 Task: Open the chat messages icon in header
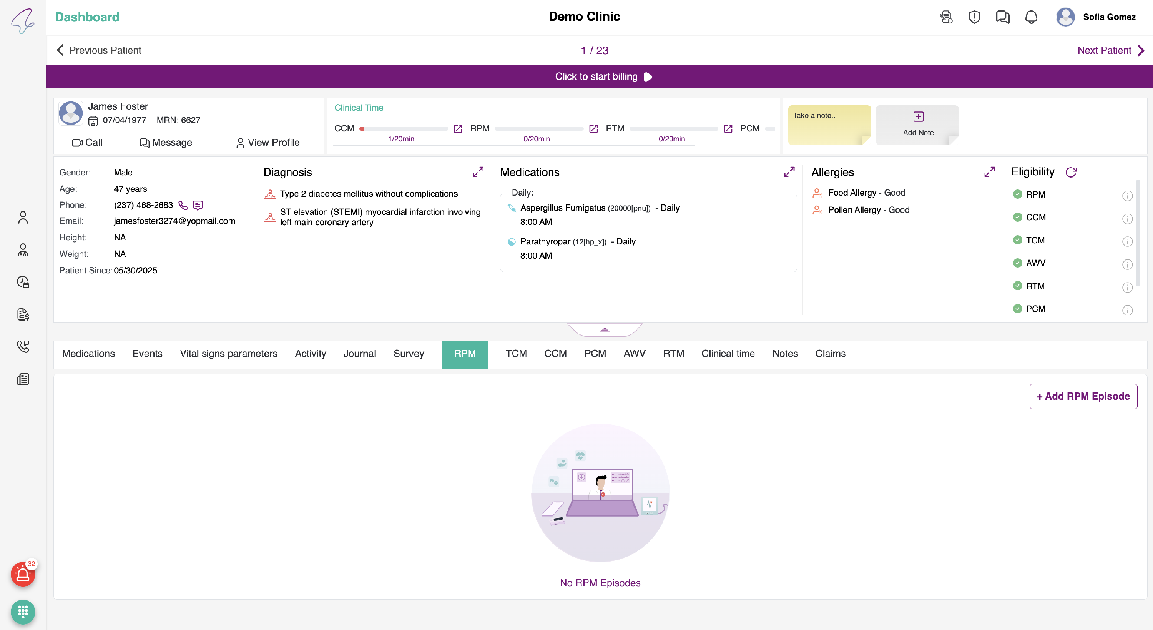pyautogui.click(x=1002, y=17)
